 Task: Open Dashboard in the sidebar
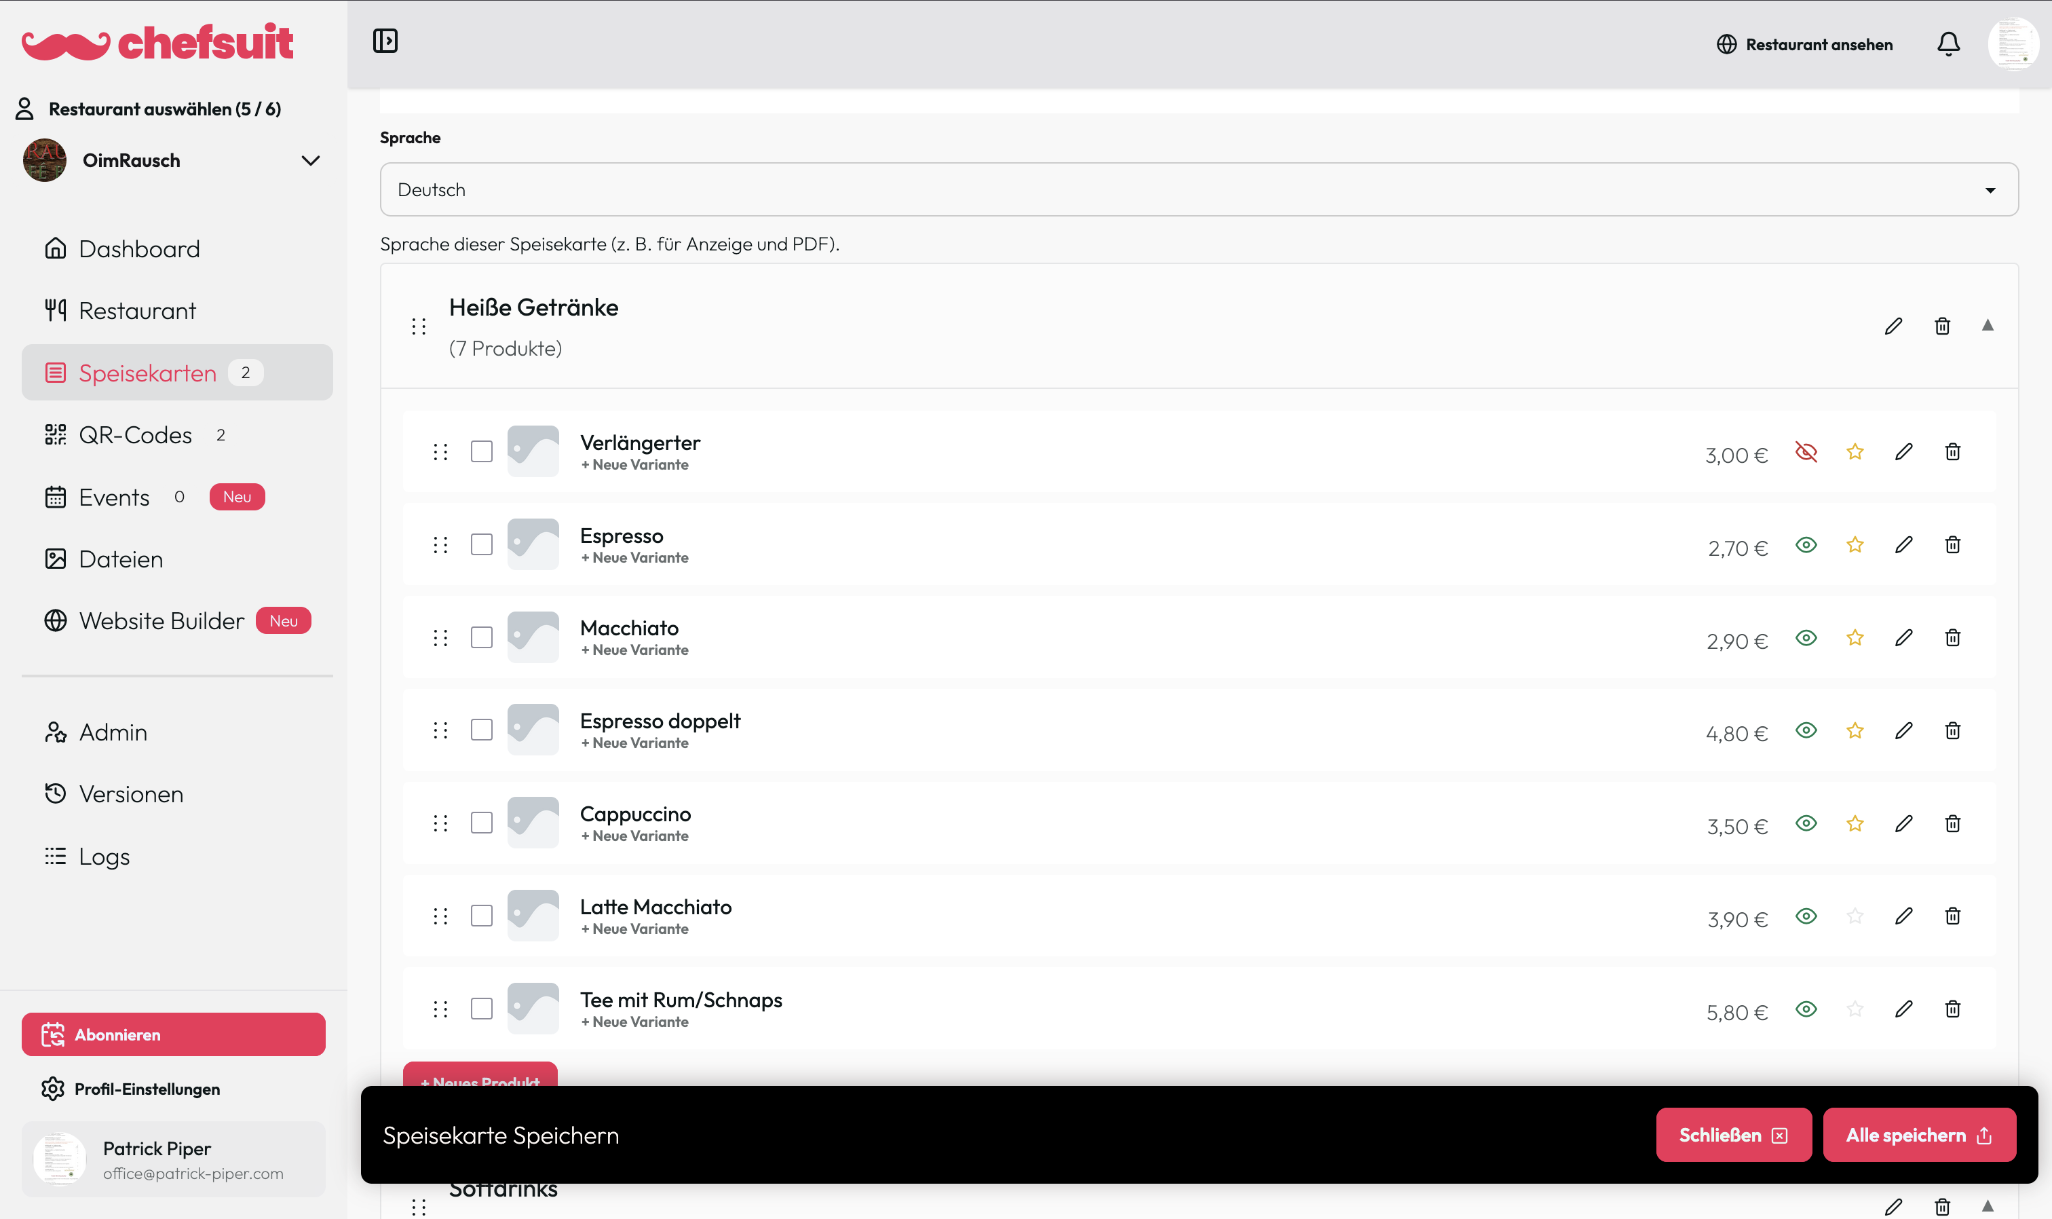[176, 249]
